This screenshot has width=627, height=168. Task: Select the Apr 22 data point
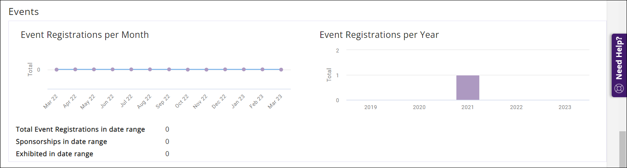[75, 69]
